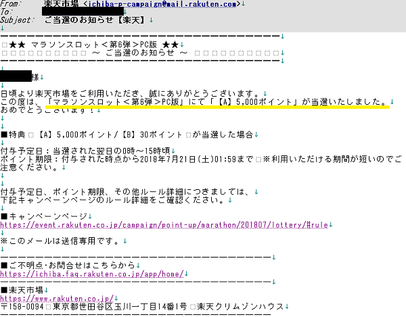Click the line ■特典【A】5,000ポイント/【B】30ポイント
406x317 pixels.
[127, 135]
